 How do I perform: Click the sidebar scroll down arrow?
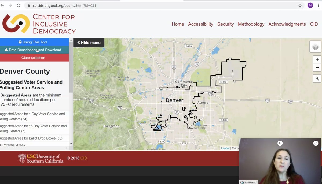tap(71, 144)
